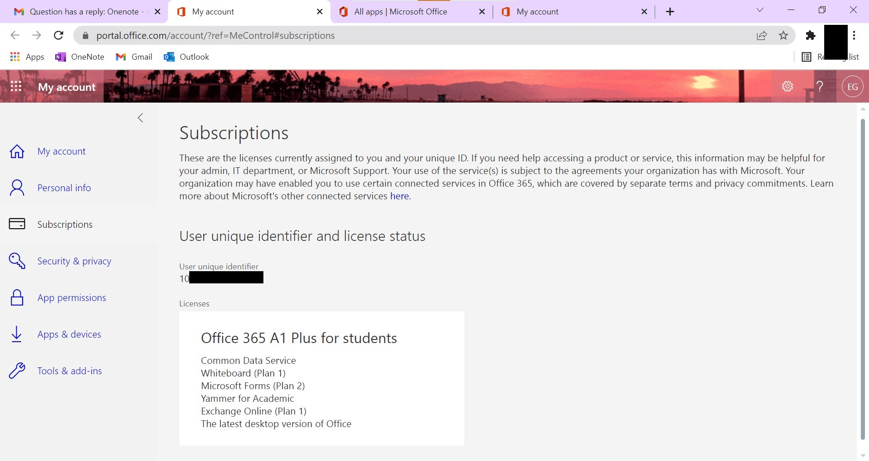
Task: Open Chrome's three-dot menu
Action: 854,35
